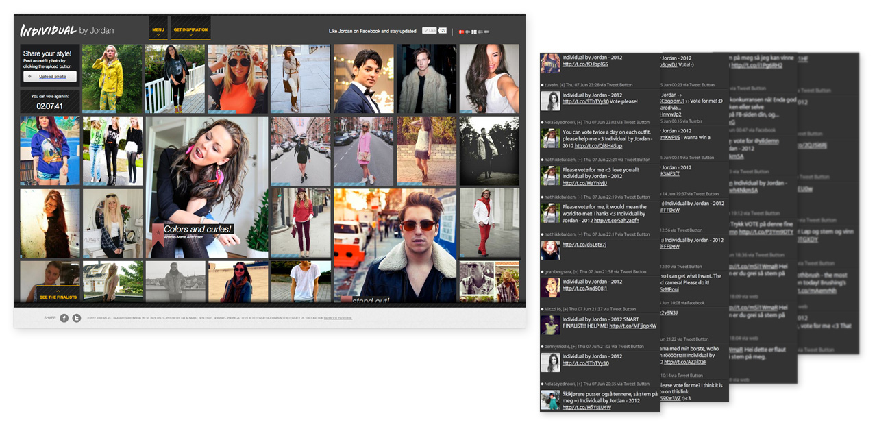This screenshot has width=877, height=429.
Task: Open the man in bow tie photo
Action: pos(364,78)
